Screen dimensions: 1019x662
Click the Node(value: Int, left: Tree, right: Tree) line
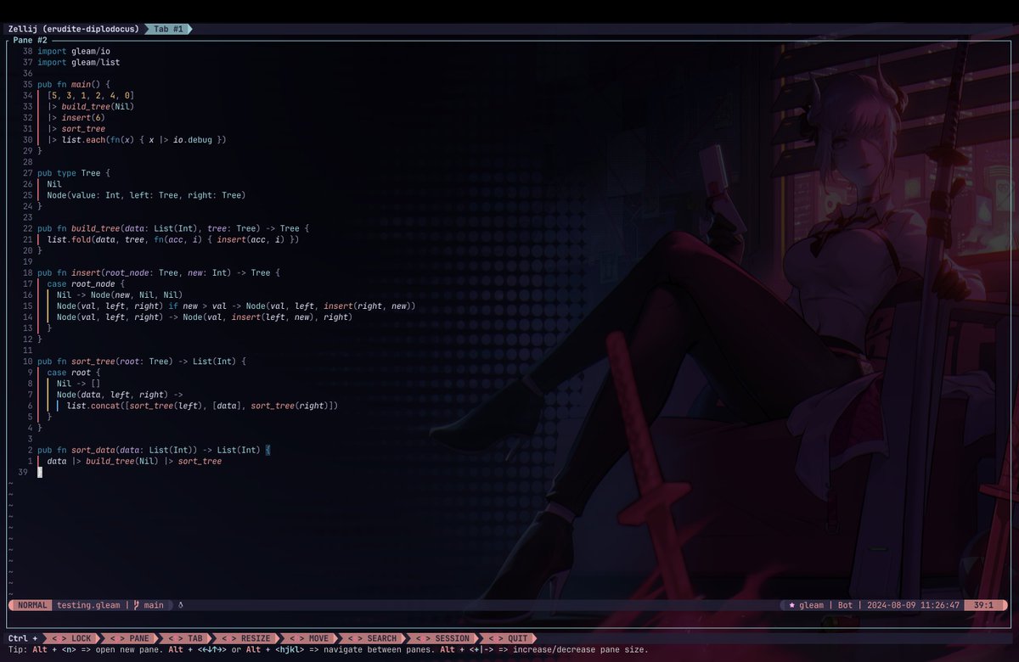click(146, 195)
